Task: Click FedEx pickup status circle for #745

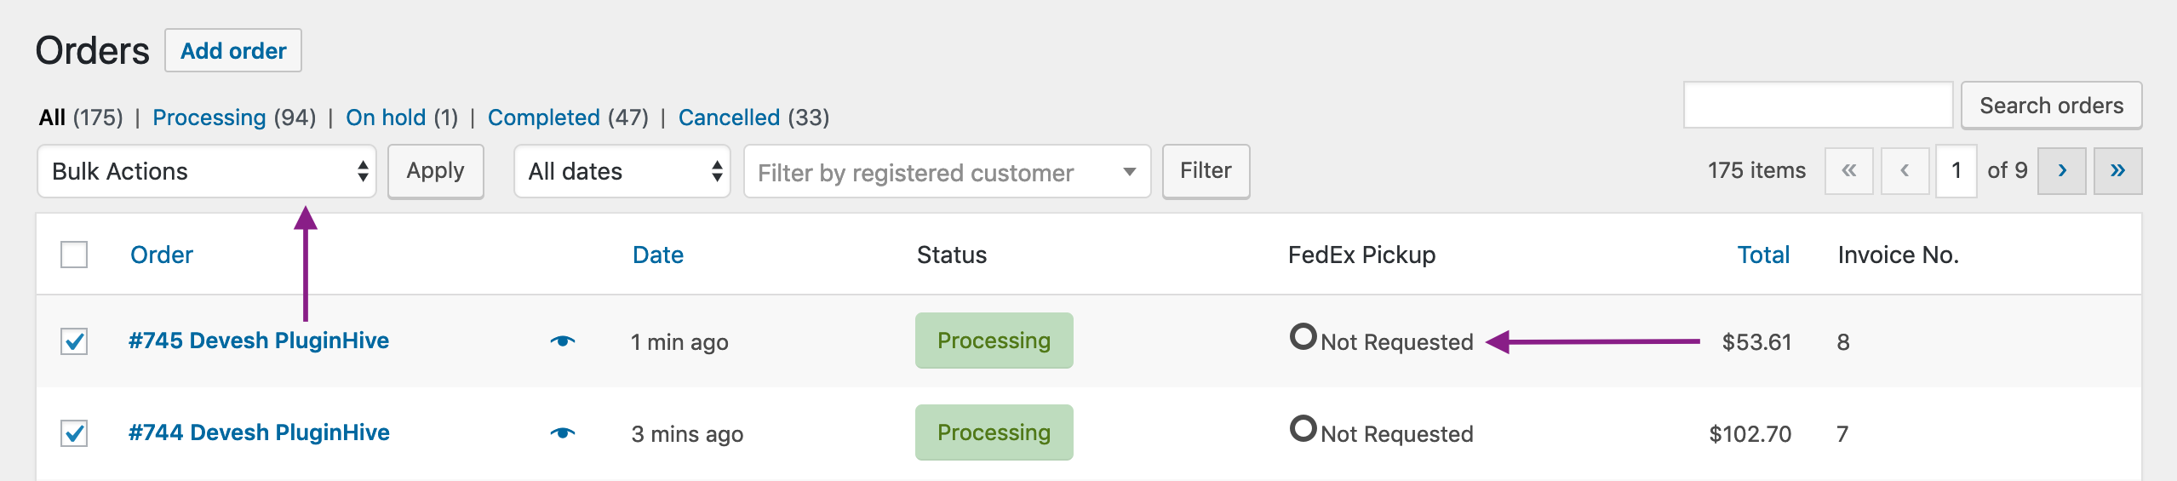Action: coord(1303,337)
